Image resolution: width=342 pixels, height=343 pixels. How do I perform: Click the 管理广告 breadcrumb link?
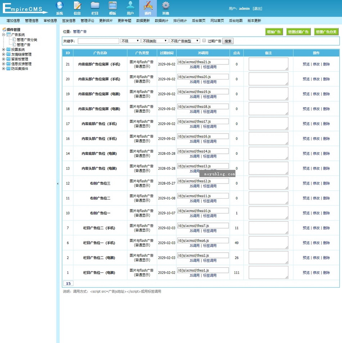pyautogui.click(x=80, y=32)
